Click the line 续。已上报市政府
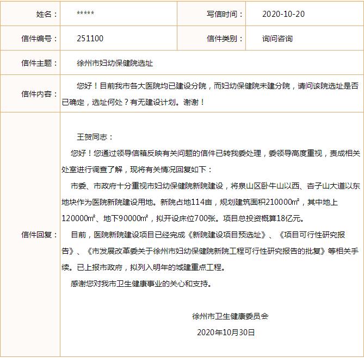 point(144,267)
